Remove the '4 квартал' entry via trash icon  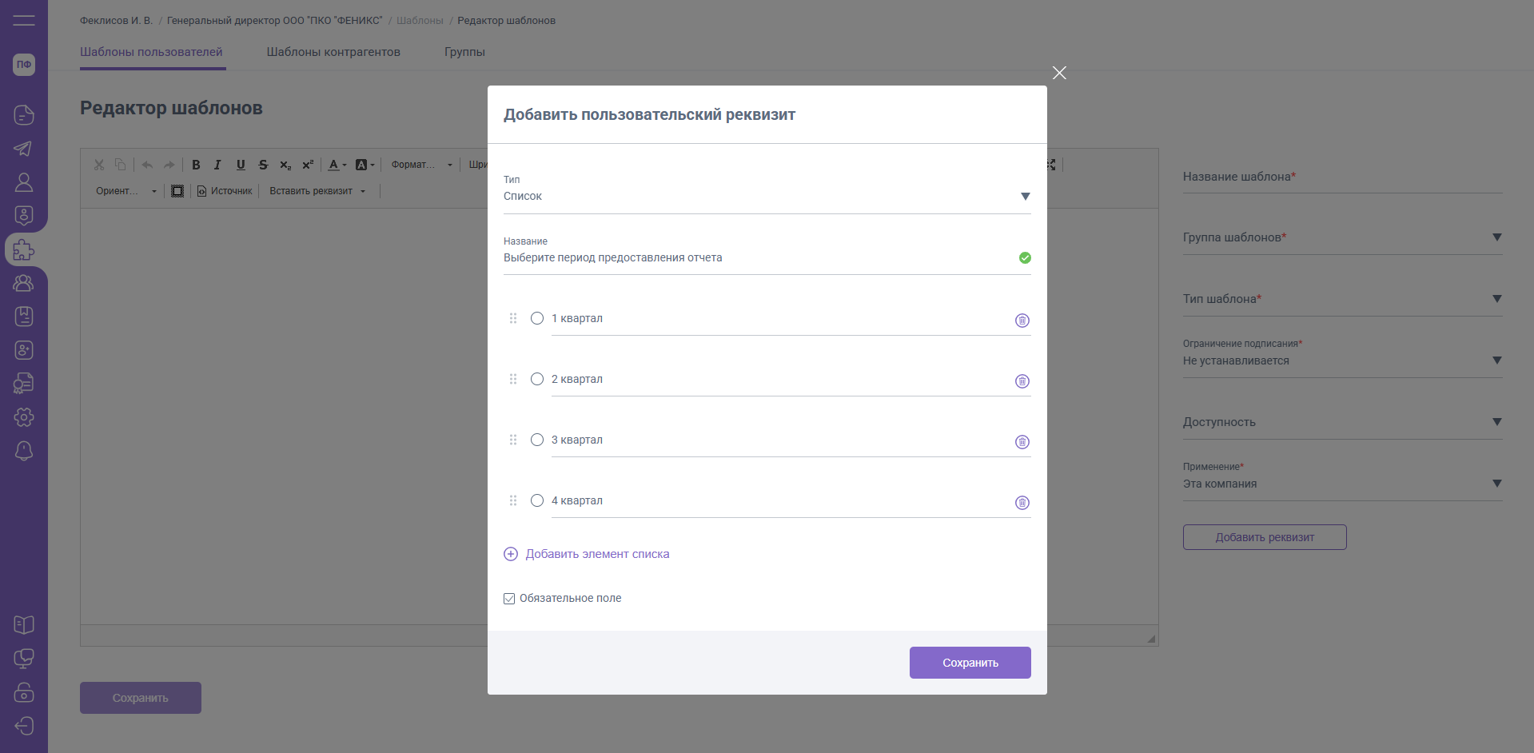pos(1022,503)
